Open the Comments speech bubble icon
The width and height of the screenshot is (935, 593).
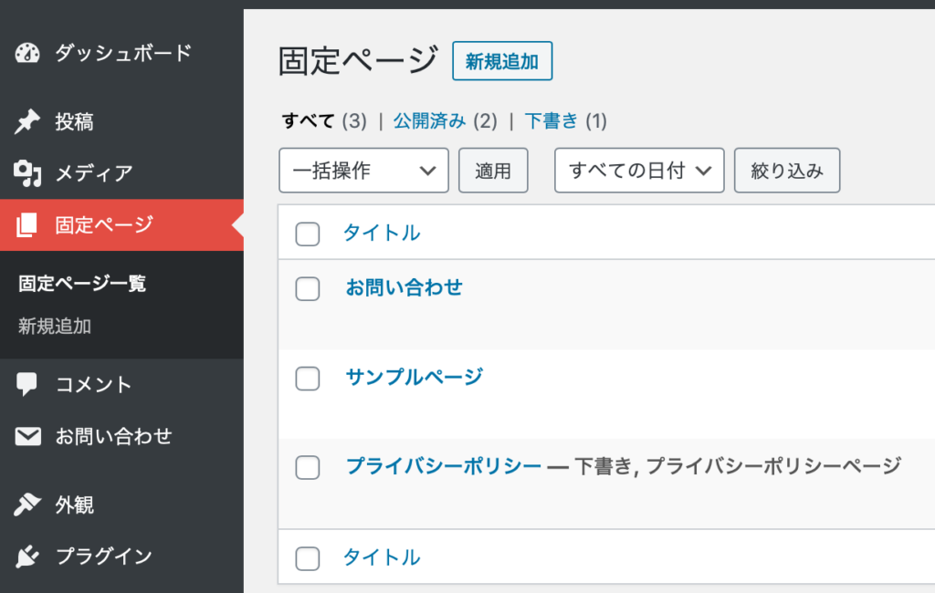coord(26,384)
